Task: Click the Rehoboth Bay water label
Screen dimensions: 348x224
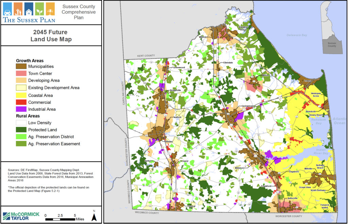Action: 318,121
